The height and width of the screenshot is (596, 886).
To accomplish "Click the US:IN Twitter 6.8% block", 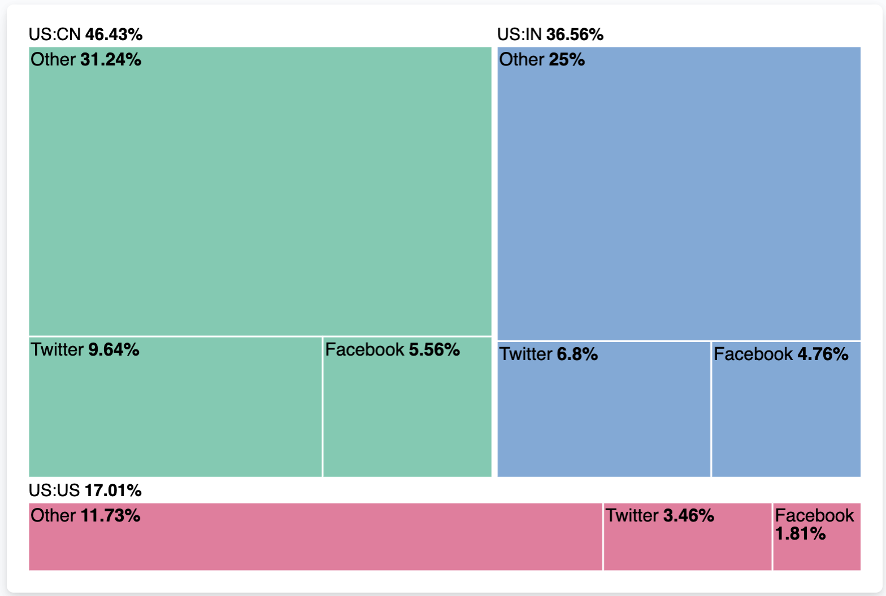I will pos(603,409).
